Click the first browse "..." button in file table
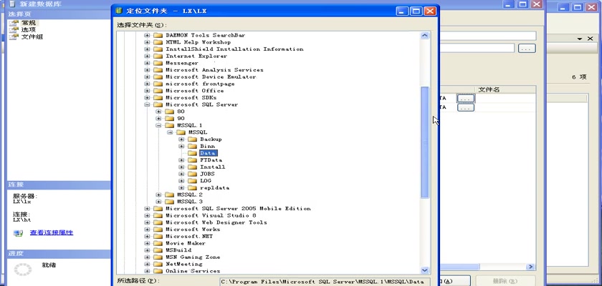 (465, 98)
